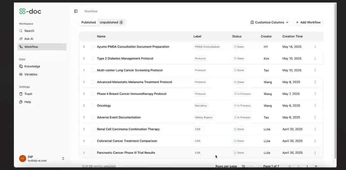Viewport: 346px width, 170px height.
Task: Open the Knowledge panel icon
Action: 21,66
